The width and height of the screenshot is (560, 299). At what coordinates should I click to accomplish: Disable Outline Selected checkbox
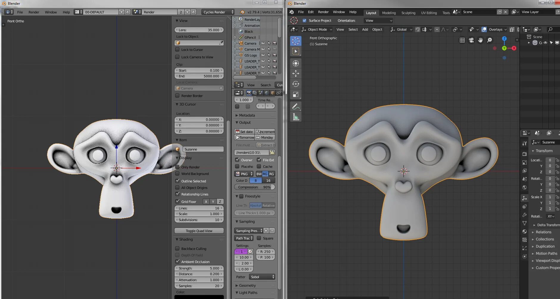click(x=177, y=181)
